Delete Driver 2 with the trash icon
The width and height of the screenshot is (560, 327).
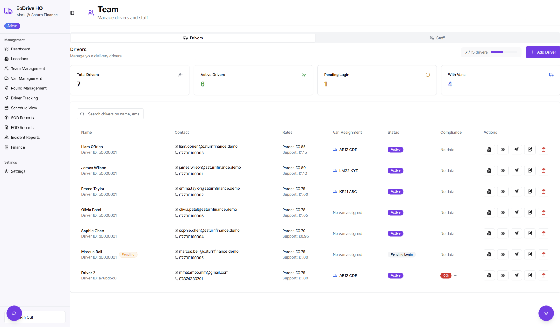coord(543,275)
